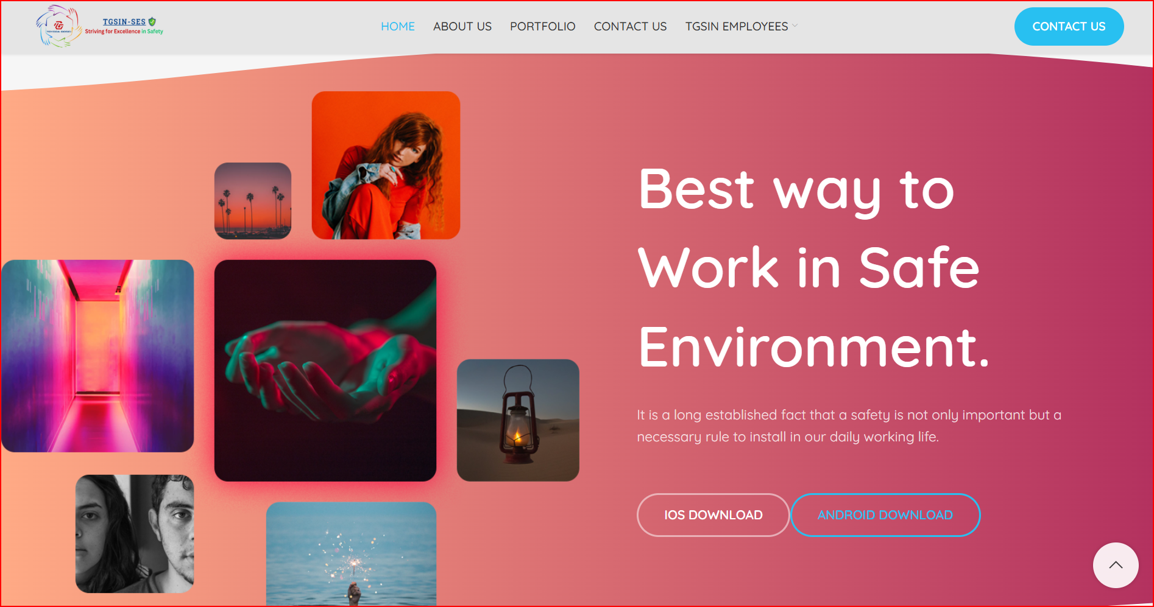Image resolution: width=1154 pixels, height=607 pixels.
Task: Click the IOS DOWNLOAD button
Action: pos(713,515)
